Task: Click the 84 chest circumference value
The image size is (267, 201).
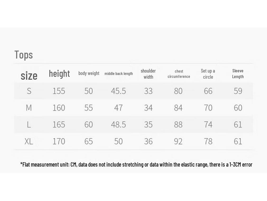Action: point(178,108)
